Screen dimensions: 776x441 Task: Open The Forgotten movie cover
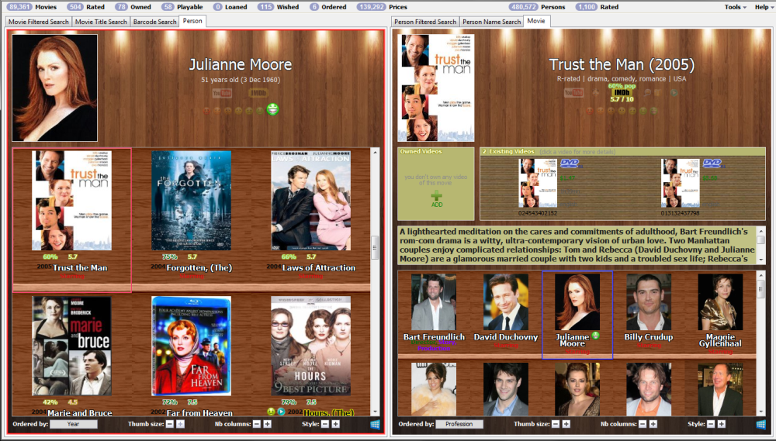click(x=191, y=200)
